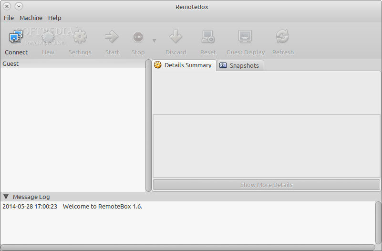Click the Reset toolbar icon
The image size is (382, 251).
click(x=208, y=37)
